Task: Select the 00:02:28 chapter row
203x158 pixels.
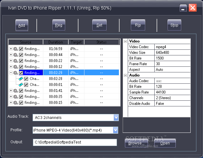Action: pos(64,79)
